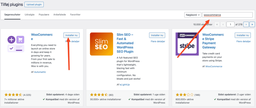Click the '10.000 elementer' count text

(203, 25)
